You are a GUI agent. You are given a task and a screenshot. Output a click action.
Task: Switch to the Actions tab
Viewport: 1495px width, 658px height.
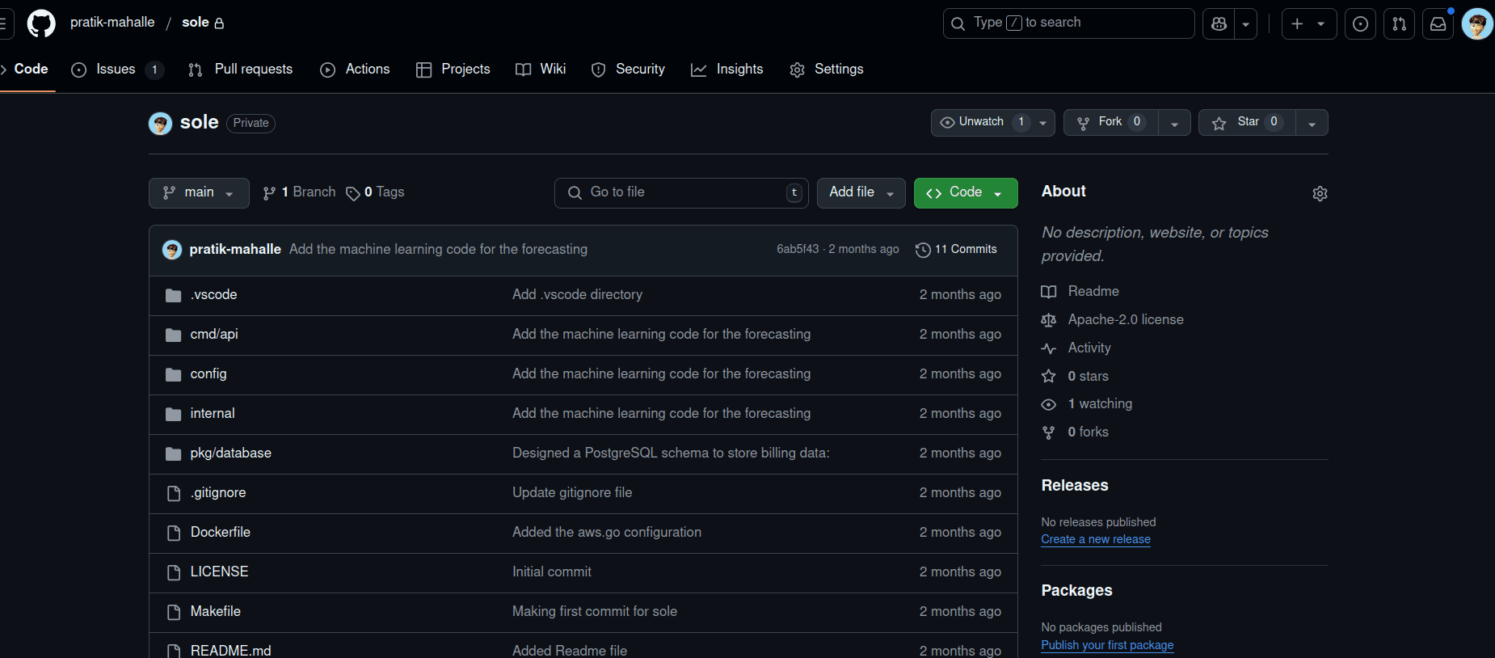[356, 70]
